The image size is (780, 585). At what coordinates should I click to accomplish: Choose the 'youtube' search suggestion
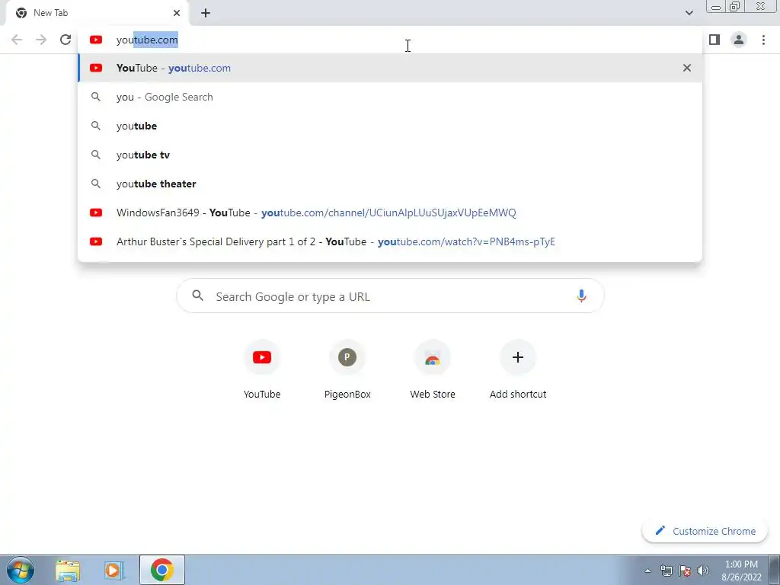(x=390, y=126)
